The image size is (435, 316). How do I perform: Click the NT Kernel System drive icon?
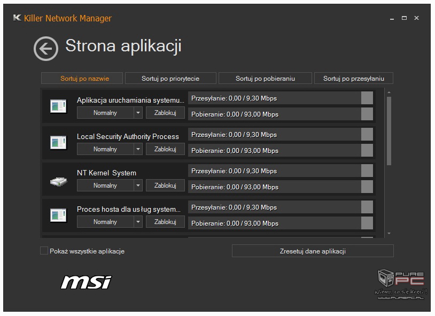(x=59, y=182)
